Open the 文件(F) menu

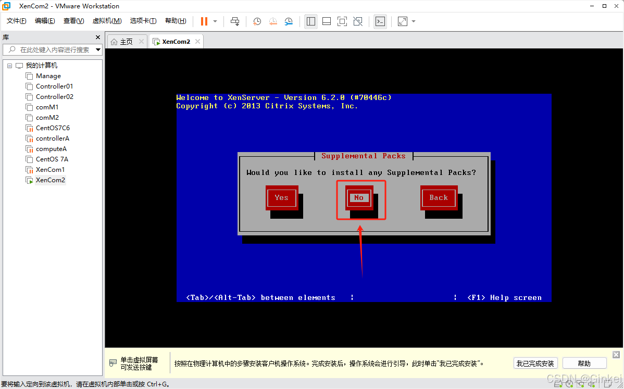(x=16, y=21)
